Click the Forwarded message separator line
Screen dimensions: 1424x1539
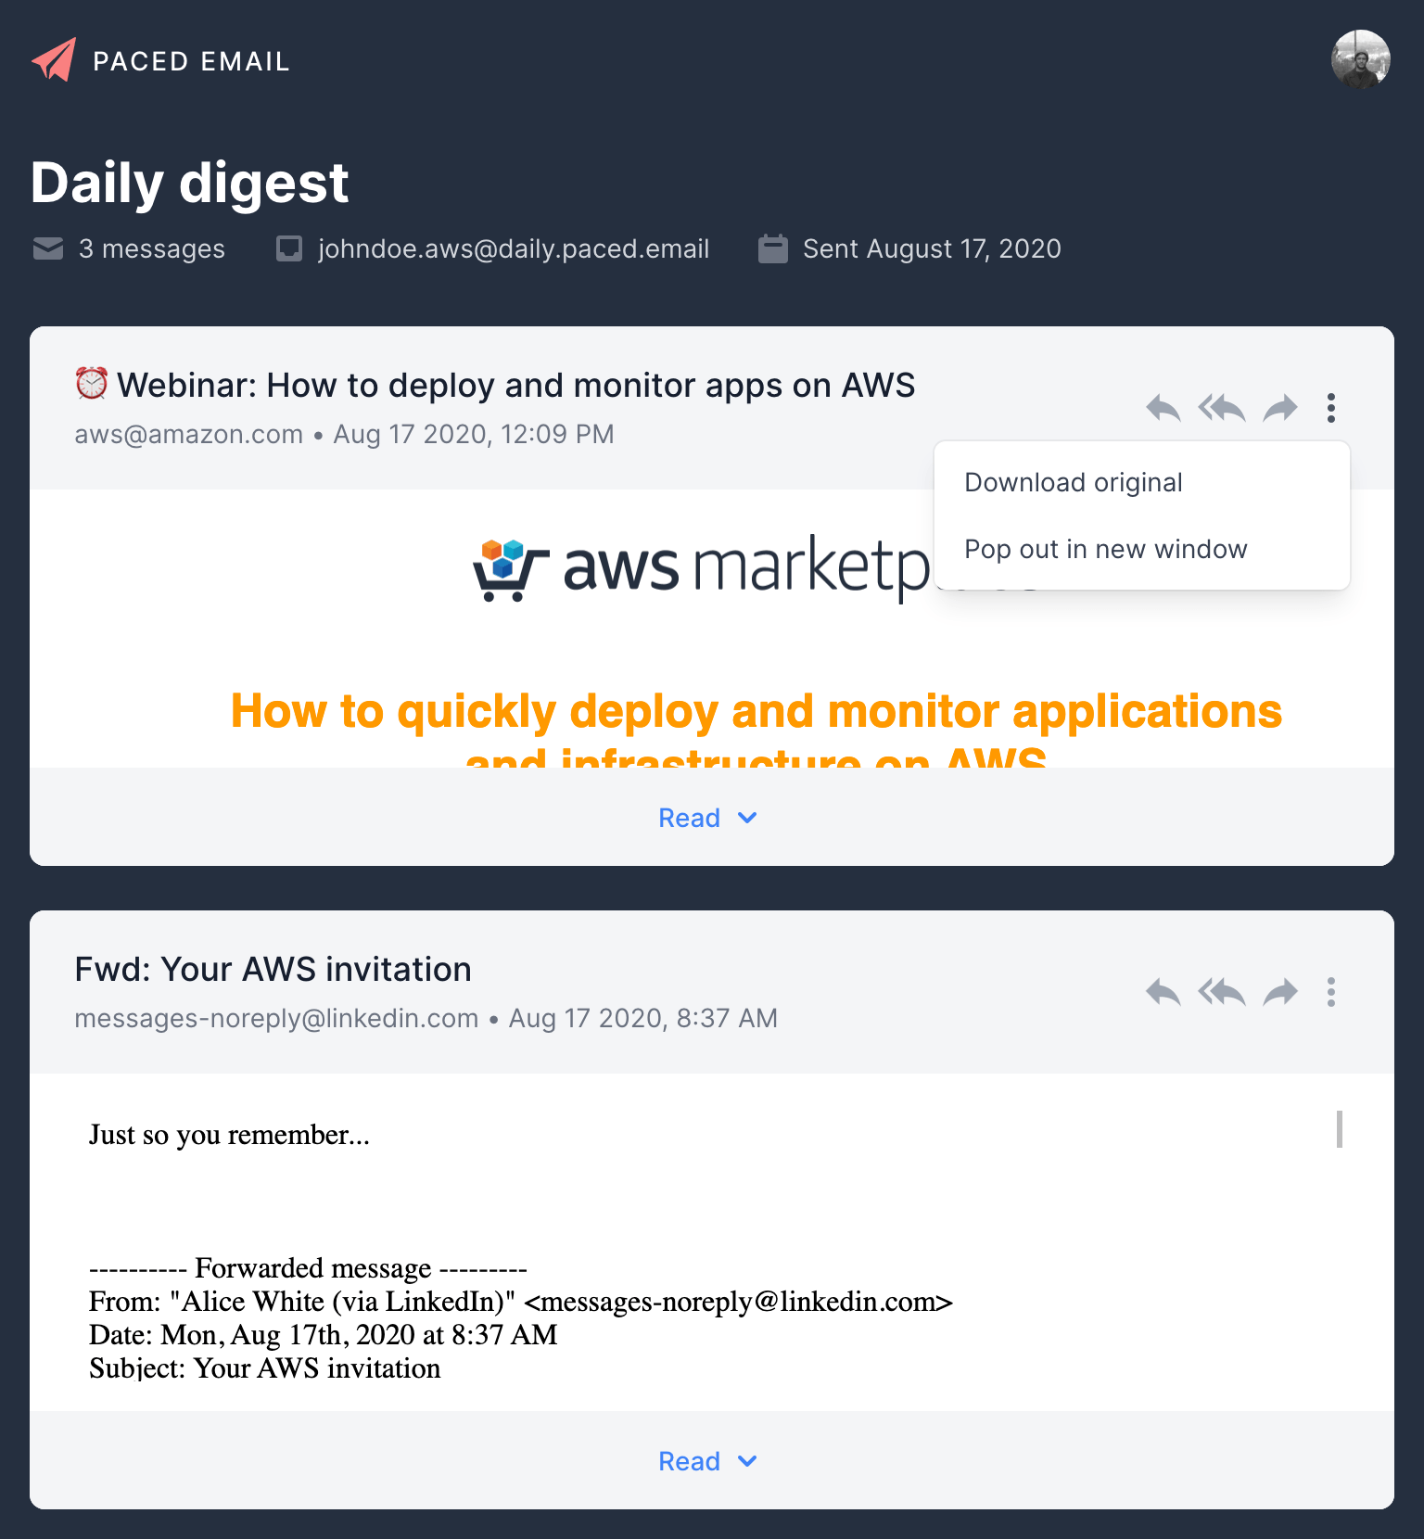[x=308, y=1267]
